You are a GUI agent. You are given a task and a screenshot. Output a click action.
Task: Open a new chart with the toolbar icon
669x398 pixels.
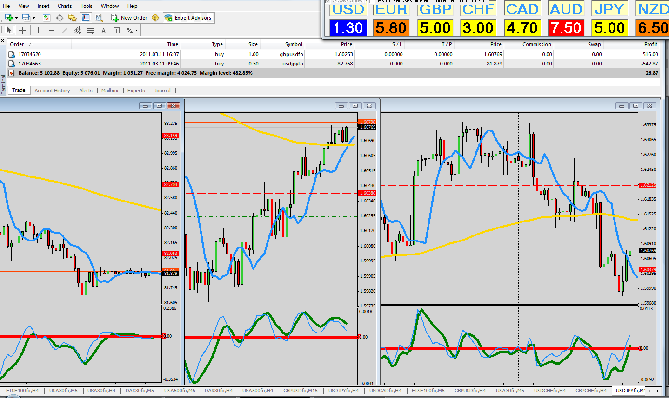coord(9,18)
